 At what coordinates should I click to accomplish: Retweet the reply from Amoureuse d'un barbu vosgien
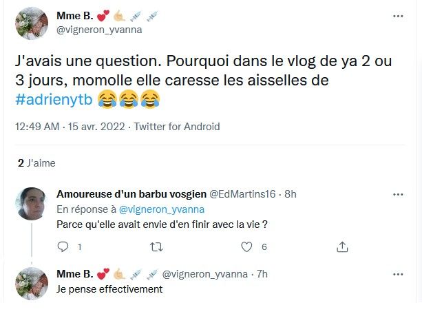(156, 247)
